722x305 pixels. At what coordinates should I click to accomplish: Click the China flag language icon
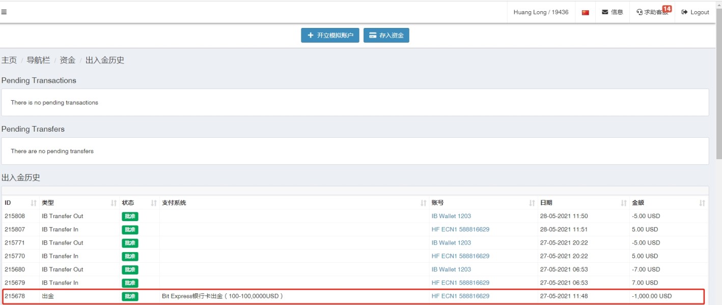585,12
